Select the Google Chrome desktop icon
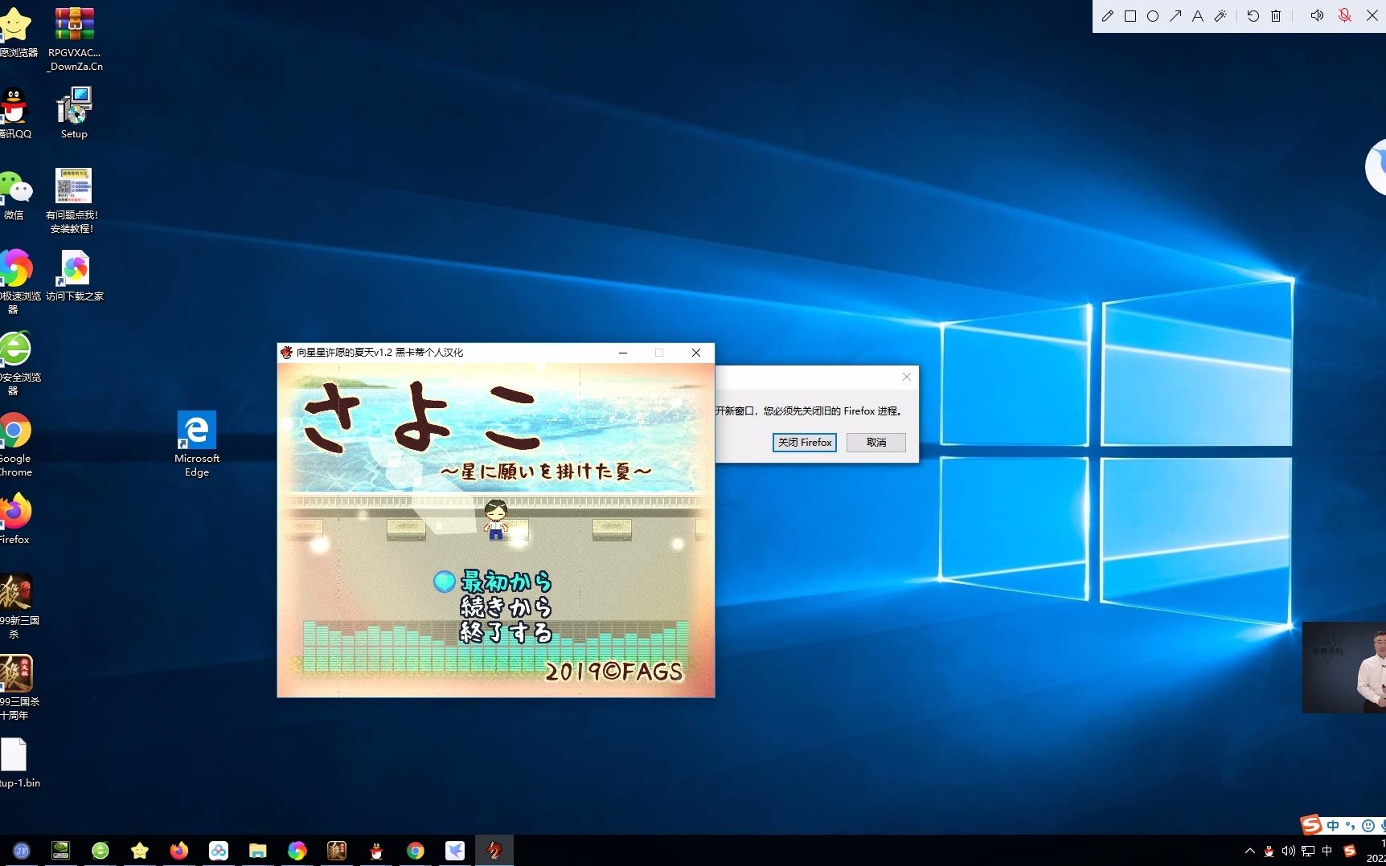This screenshot has height=866, width=1386. coord(14,444)
